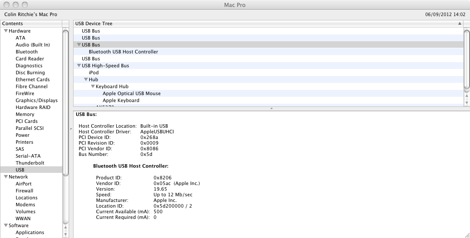Collapse the Network section triangle
Image resolution: width=470 pixels, height=238 pixels.
[6, 177]
